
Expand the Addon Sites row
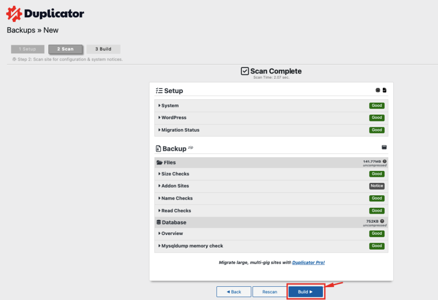point(271,186)
